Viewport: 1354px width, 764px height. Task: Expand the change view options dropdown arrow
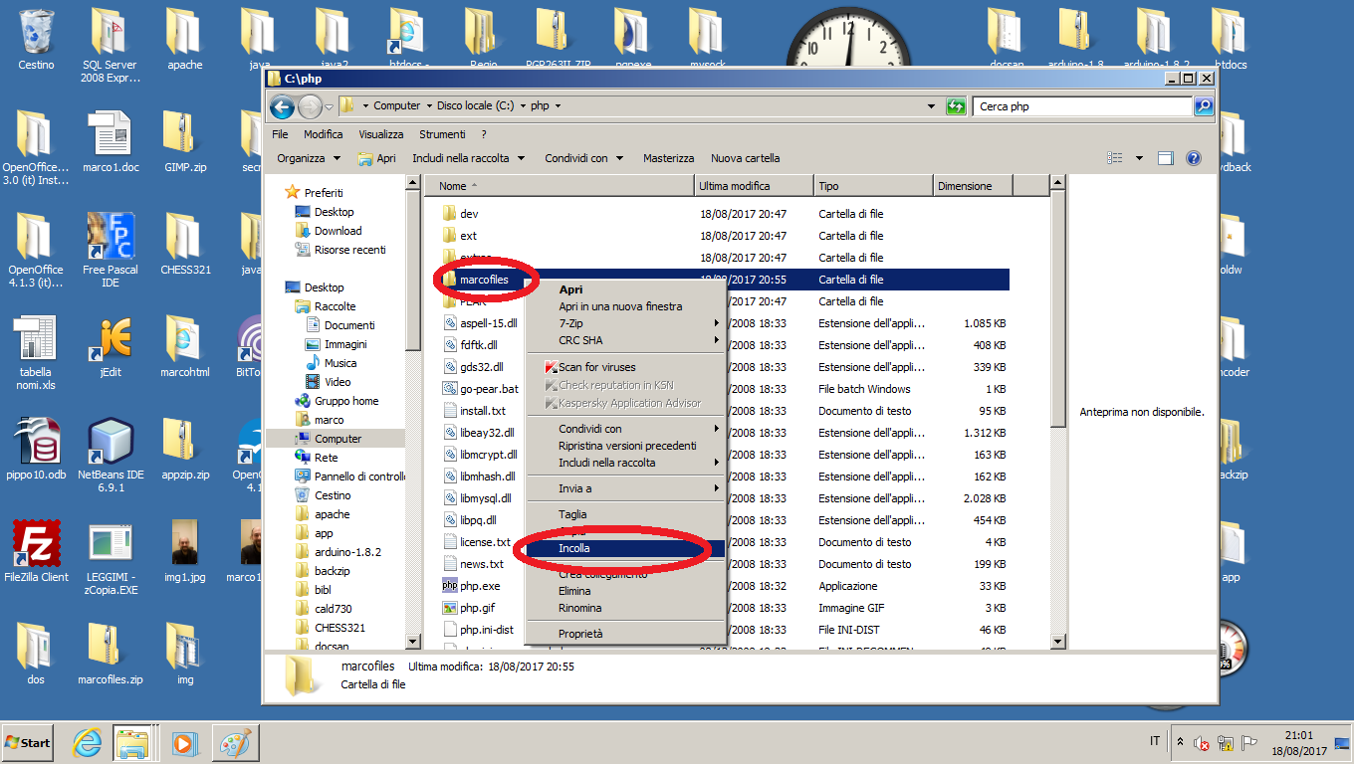click(1139, 158)
